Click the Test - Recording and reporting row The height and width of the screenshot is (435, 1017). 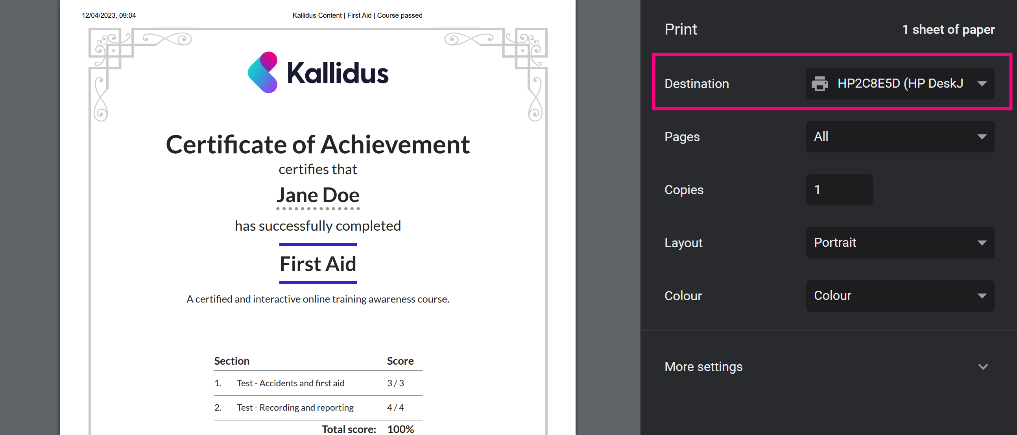[295, 407]
